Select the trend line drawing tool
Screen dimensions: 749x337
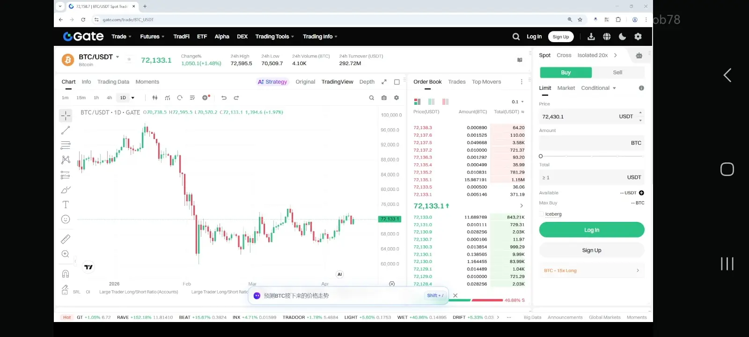point(66,130)
